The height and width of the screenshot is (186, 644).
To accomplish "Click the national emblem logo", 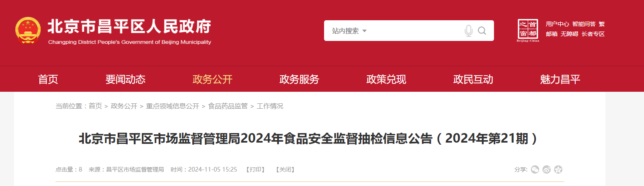I will pyautogui.click(x=28, y=31).
